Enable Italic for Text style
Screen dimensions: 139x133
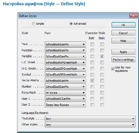point(102,44)
